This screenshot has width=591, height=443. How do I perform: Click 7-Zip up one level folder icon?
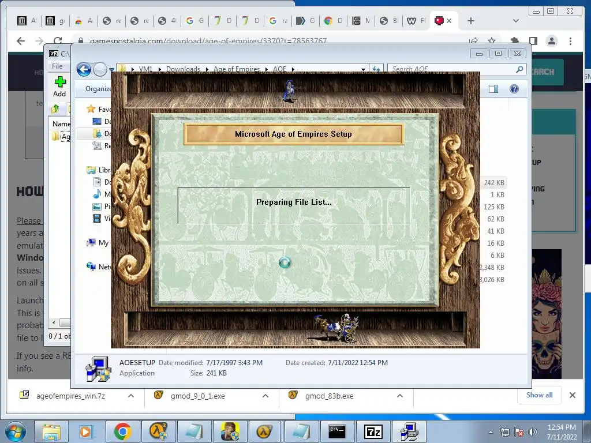click(x=55, y=109)
